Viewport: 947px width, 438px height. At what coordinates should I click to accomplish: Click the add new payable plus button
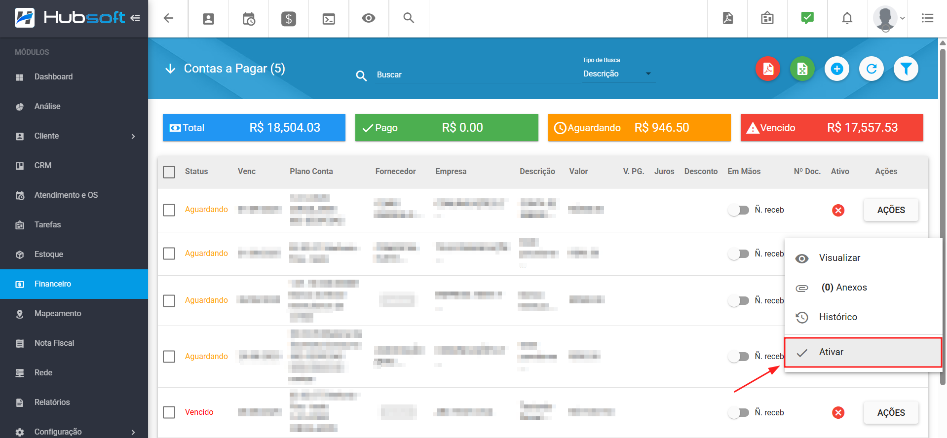pos(836,69)
